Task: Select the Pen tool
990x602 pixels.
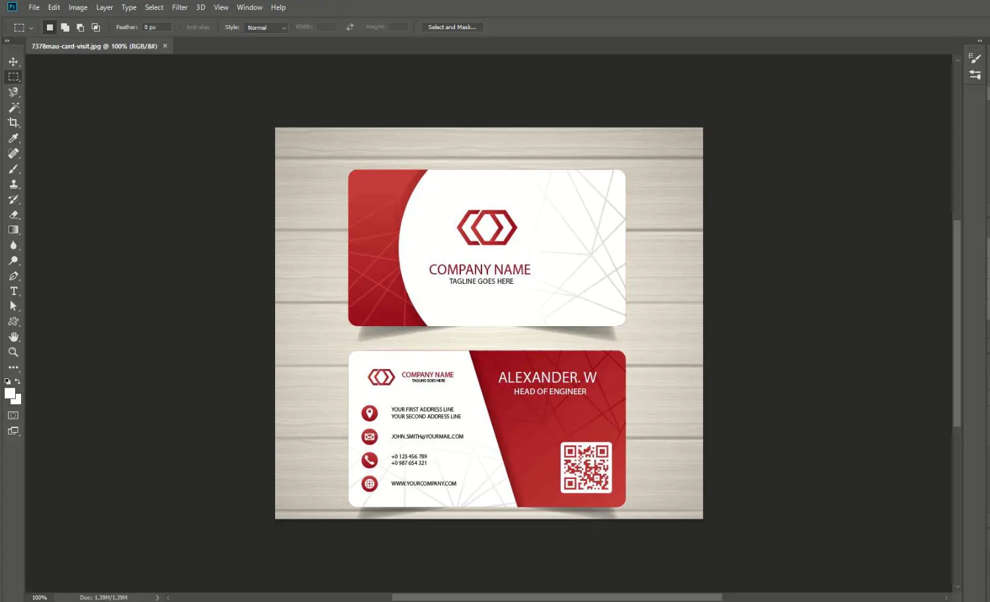Action: 13,276
